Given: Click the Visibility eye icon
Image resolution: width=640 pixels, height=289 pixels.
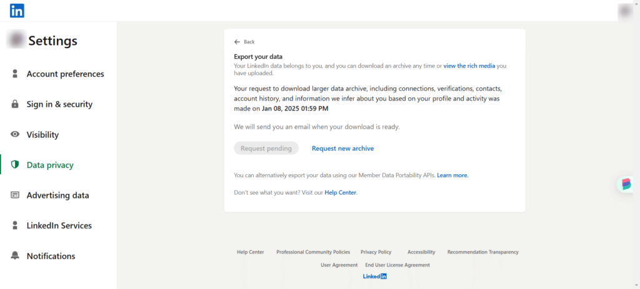Looking at the screenshot, I should [15, 134].
